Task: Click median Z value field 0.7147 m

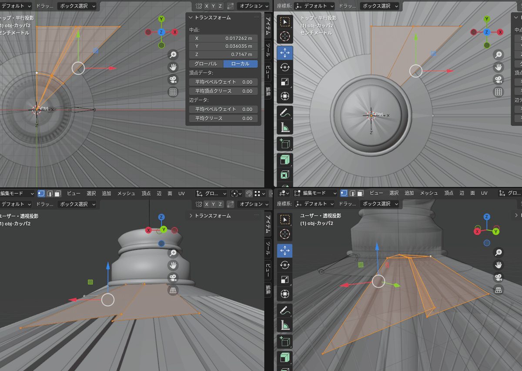Action: click(x=224, y=54)
